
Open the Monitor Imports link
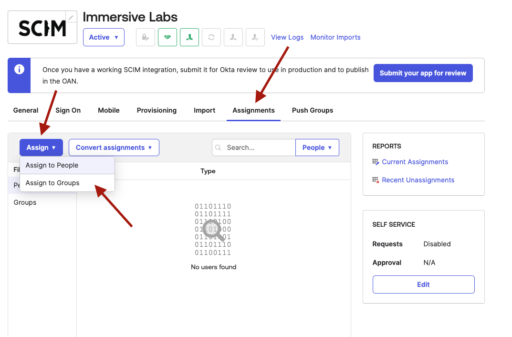(x=335, y=37)
